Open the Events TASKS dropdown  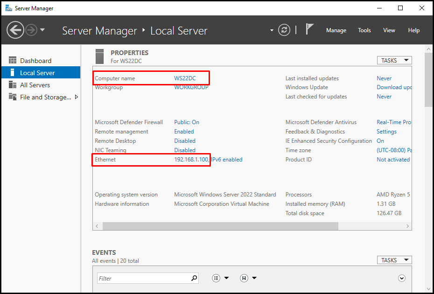(x=394, y=260)
